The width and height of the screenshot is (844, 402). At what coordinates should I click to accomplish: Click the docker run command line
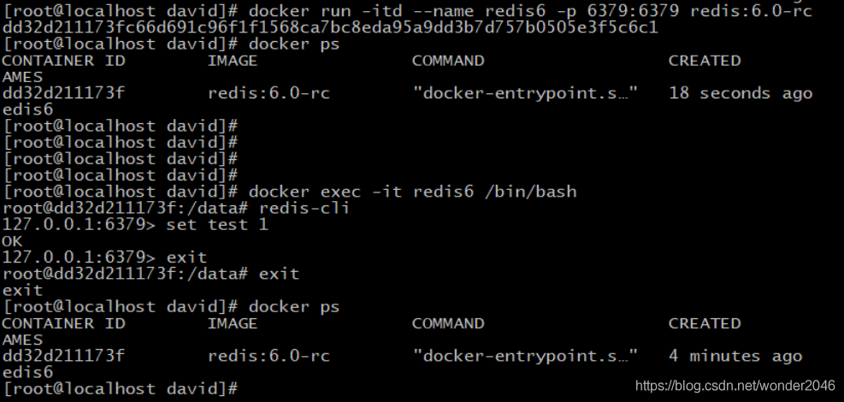(x=530, y=11)
